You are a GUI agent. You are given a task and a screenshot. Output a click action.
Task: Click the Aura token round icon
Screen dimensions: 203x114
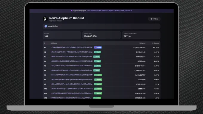pyautogui.click(x=46, y=26)
